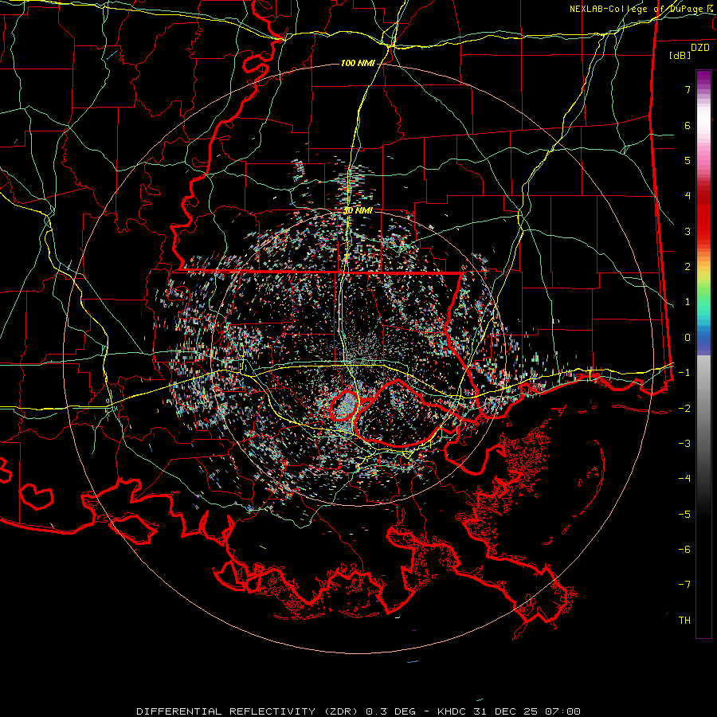717x717 pixels.
Task: Click the DZD [dB] color scale title
Action: click(x=689, y=52)
